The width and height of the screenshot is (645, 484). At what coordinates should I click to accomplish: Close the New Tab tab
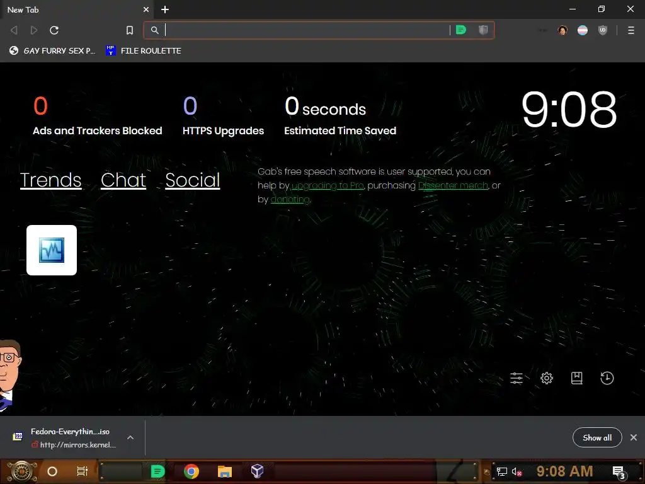point(146,9)
